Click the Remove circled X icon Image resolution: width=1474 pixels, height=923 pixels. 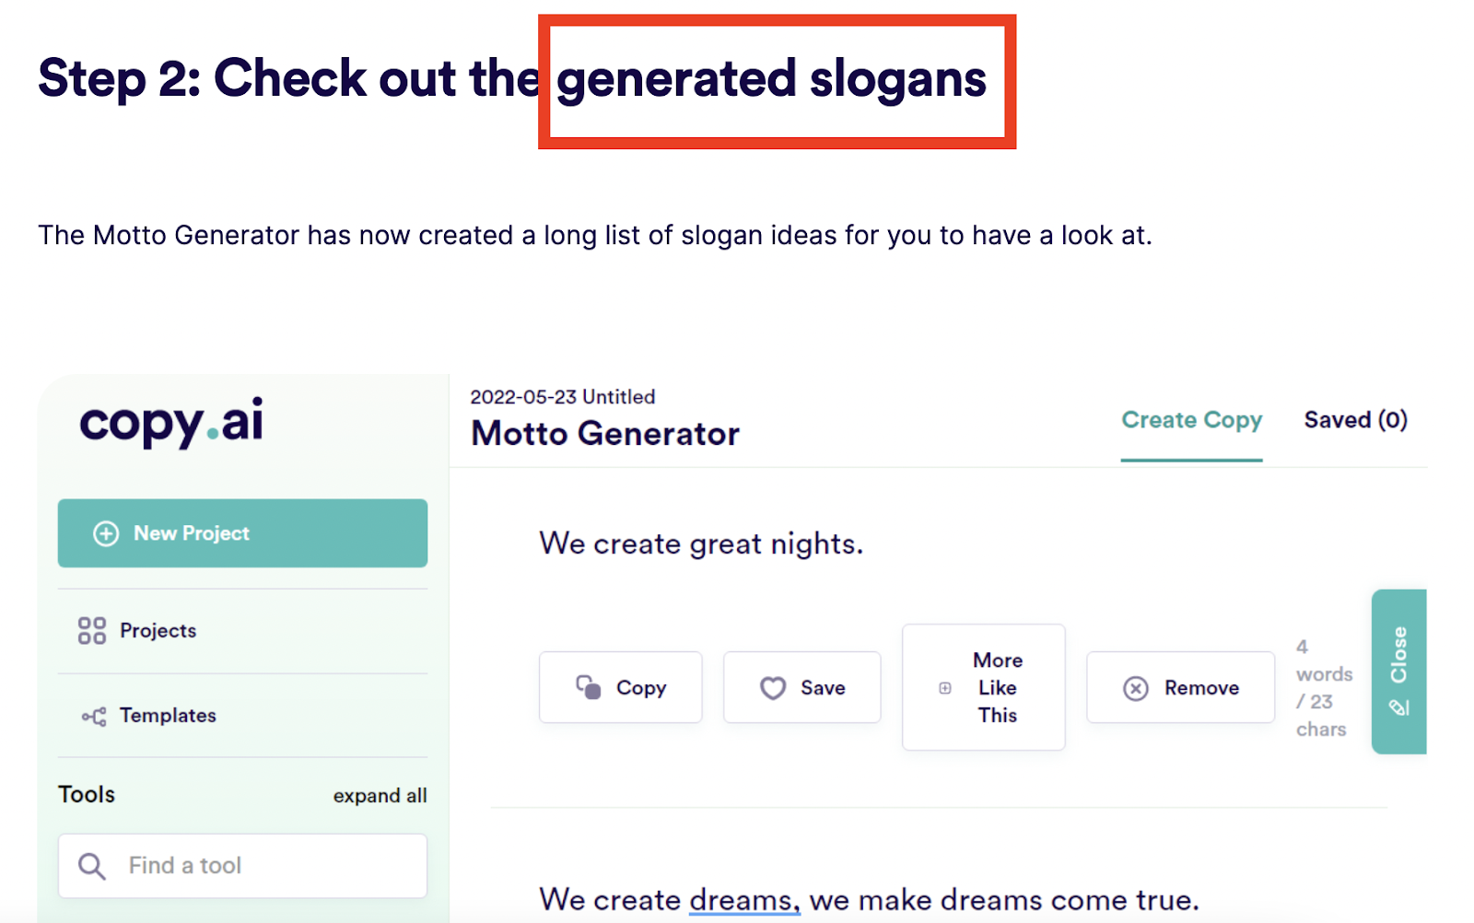coord(1136,688)
